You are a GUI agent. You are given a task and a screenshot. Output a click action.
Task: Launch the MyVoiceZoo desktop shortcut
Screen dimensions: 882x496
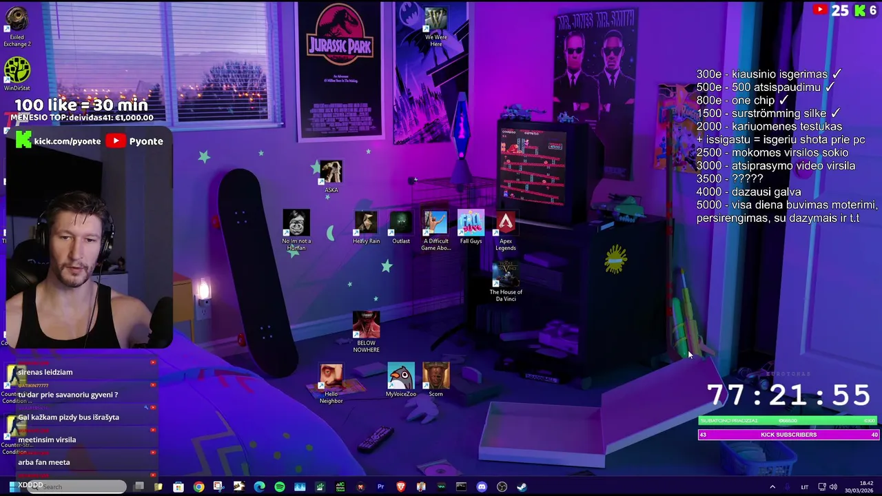(401, 381)
